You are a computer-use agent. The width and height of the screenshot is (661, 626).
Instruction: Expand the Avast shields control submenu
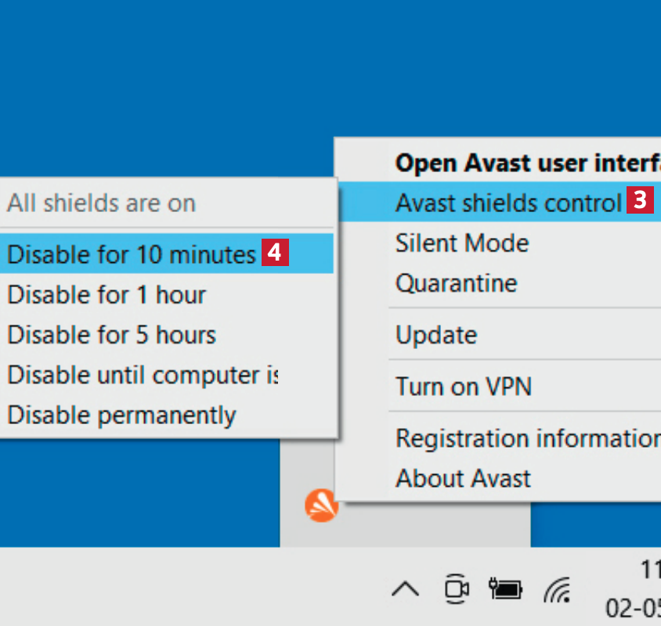509,203
